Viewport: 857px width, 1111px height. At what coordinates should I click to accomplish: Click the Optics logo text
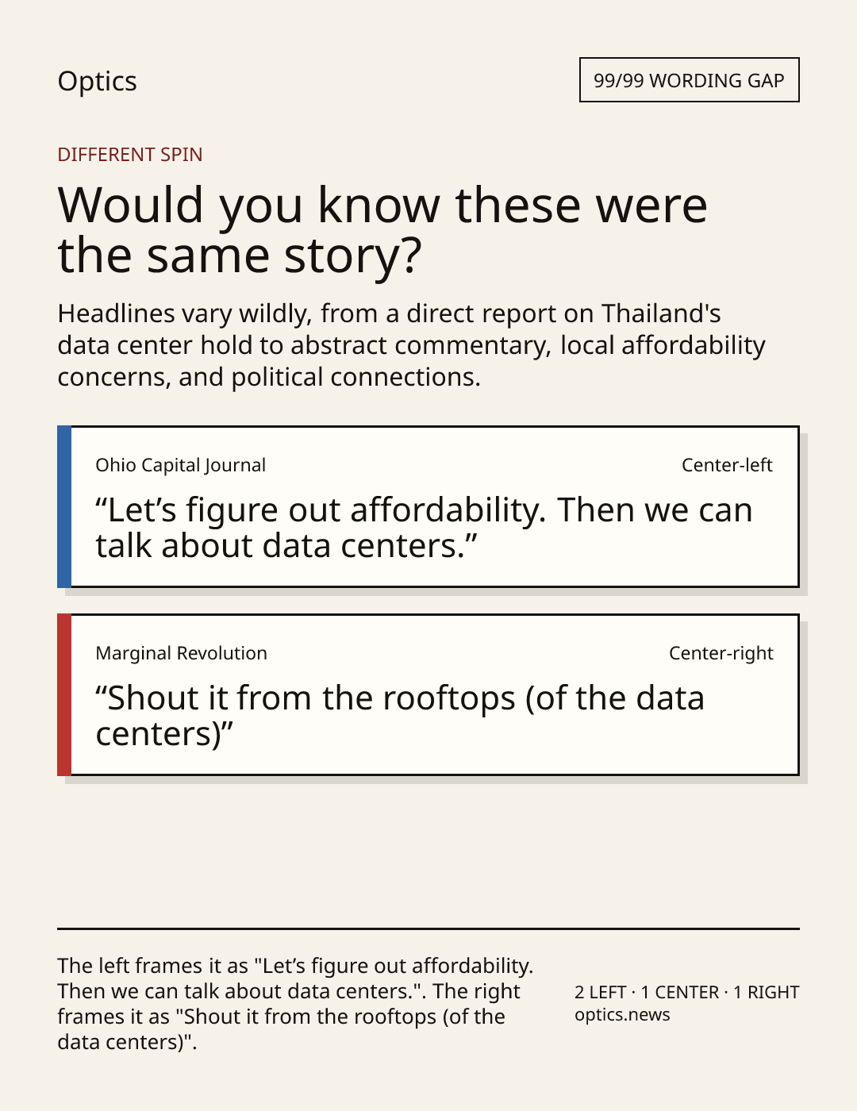click(97, 82)
